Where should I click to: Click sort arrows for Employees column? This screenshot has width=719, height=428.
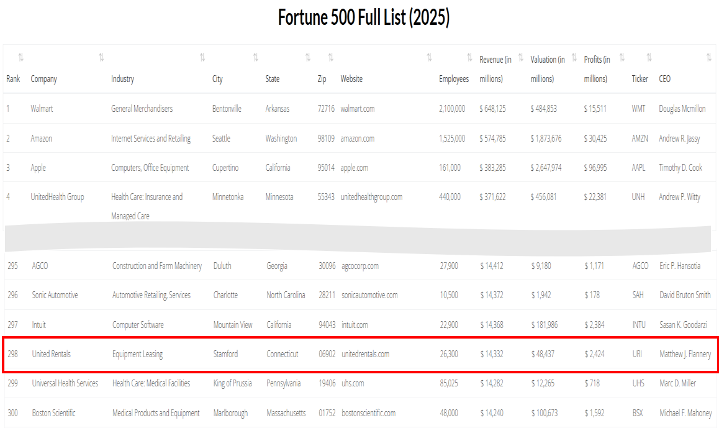coord(469,57)
